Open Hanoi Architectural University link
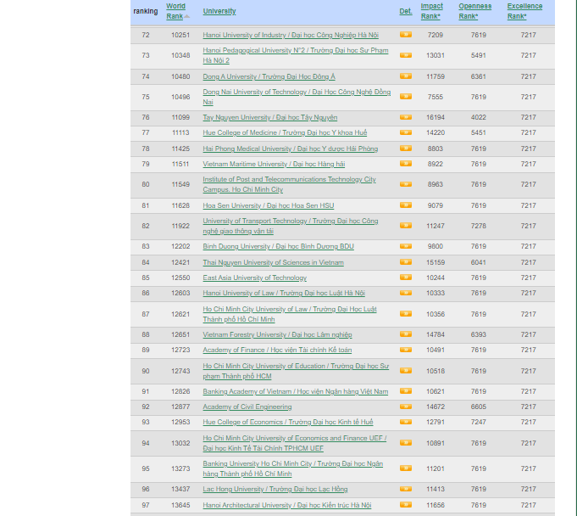Screen dimensions: 577x516 pos(287,505)
